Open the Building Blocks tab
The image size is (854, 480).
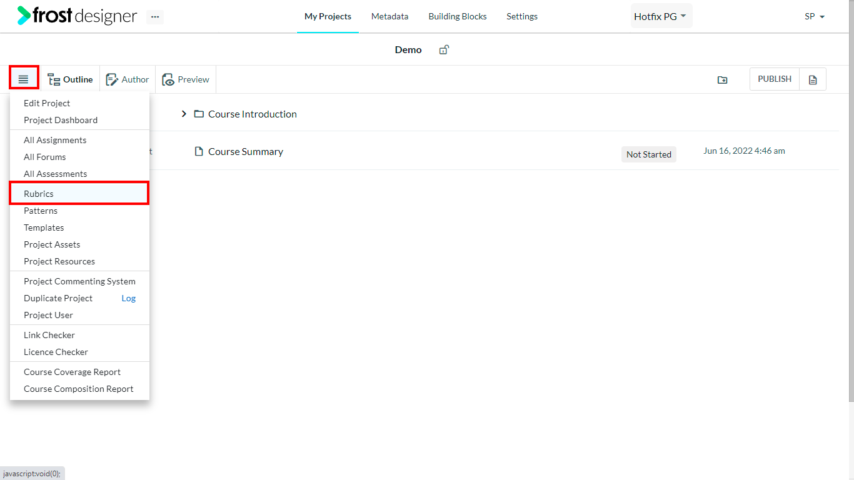[458, 16]
